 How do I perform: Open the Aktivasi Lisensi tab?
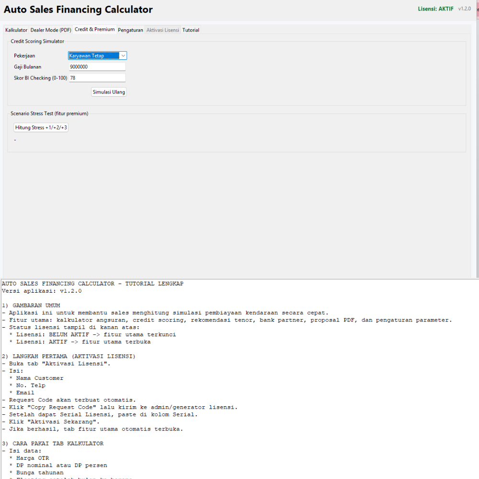162,30
